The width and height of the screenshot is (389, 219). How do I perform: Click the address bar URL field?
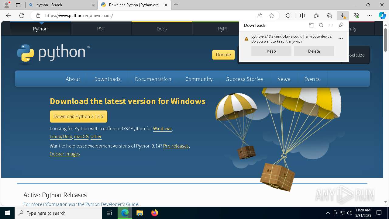(x=149, y=16)
